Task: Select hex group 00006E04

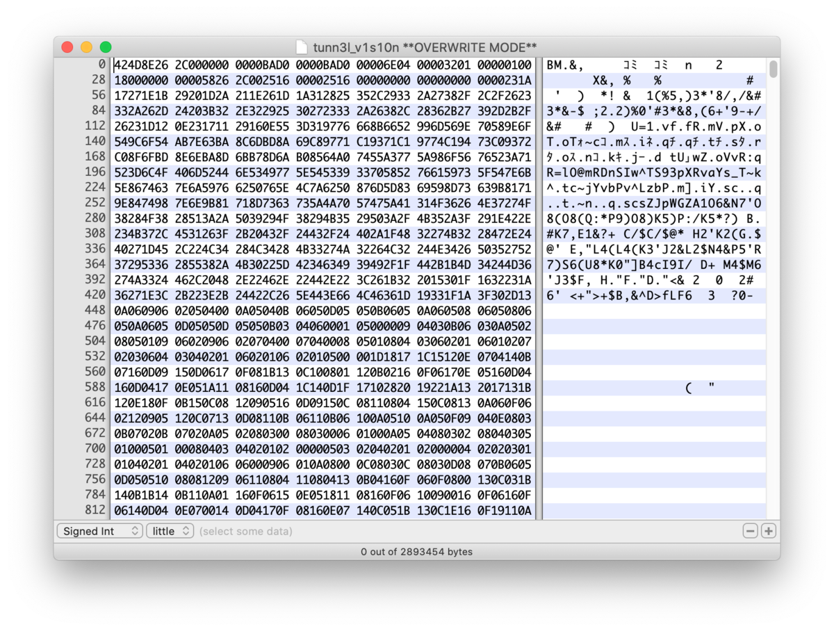Action: tap(383, 65)
